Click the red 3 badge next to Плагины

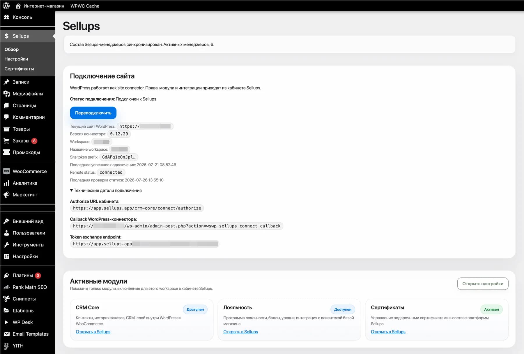pos(38,275)
